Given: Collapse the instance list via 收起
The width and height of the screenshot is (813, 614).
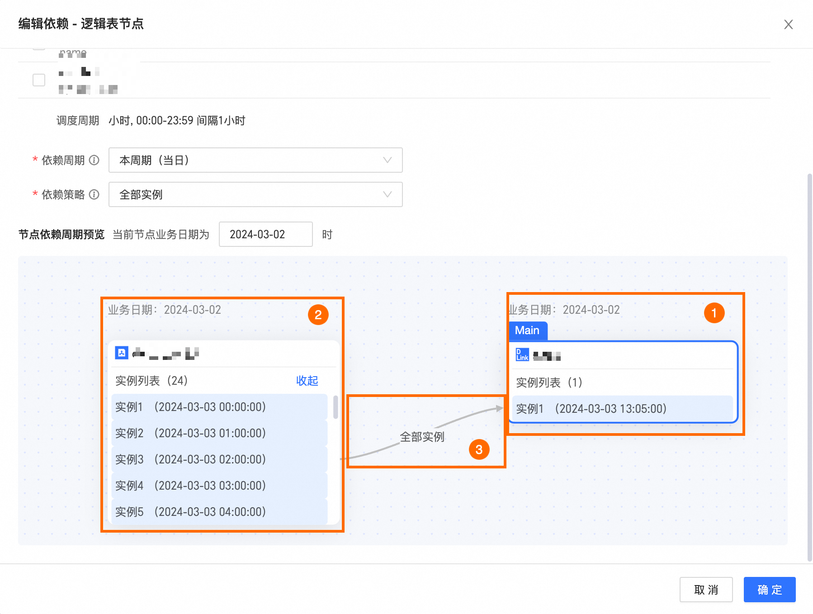Looking at the screenshot, I should coord(307,381).
